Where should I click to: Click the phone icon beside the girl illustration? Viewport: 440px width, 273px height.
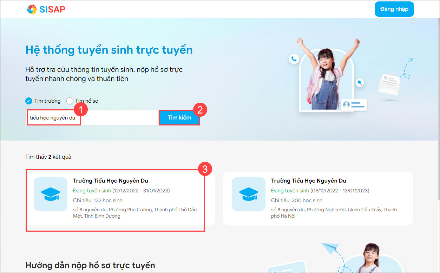click(294, 59)
